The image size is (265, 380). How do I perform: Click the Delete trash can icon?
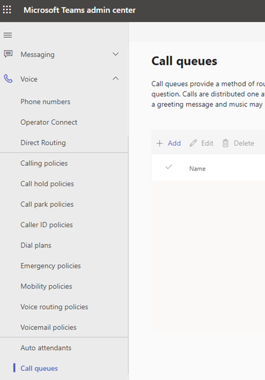click(225, 143)
